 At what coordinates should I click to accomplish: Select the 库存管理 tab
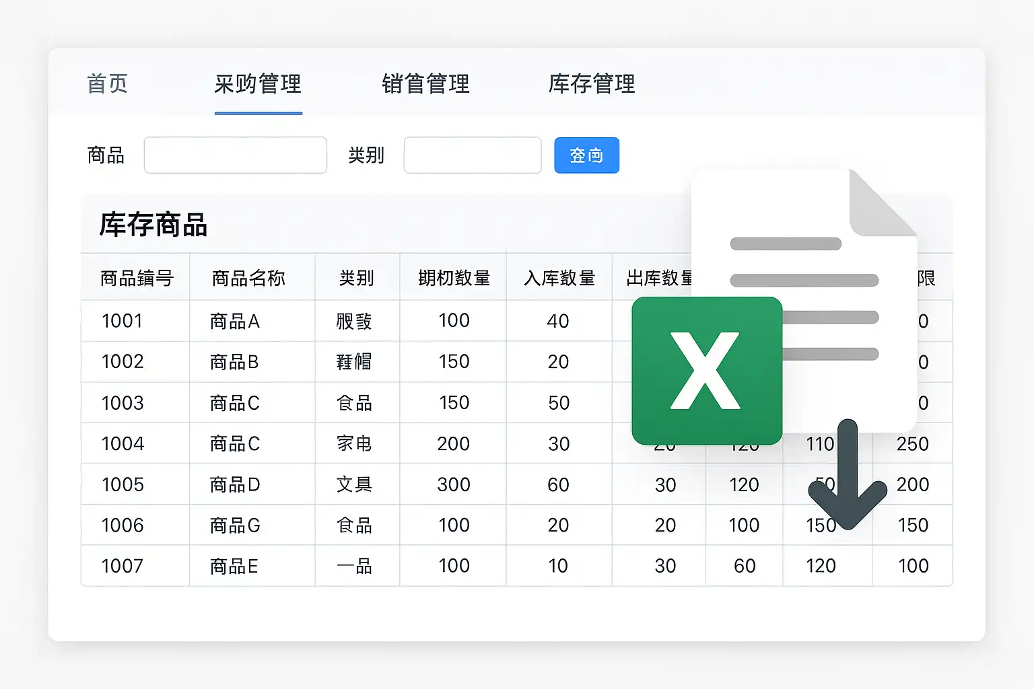coord(592,84)
